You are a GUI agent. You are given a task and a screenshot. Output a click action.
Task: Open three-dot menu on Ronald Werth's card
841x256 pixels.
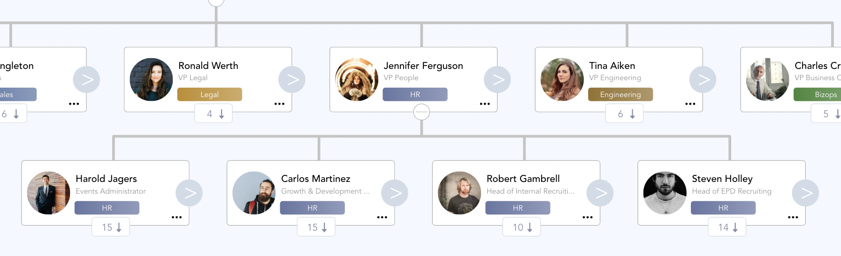[280, 104]
